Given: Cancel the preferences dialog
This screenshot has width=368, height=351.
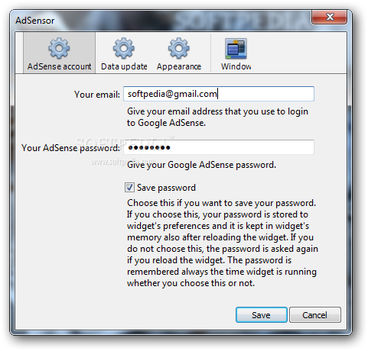Looking at the screenshot, I should click(x=315, y=315).
